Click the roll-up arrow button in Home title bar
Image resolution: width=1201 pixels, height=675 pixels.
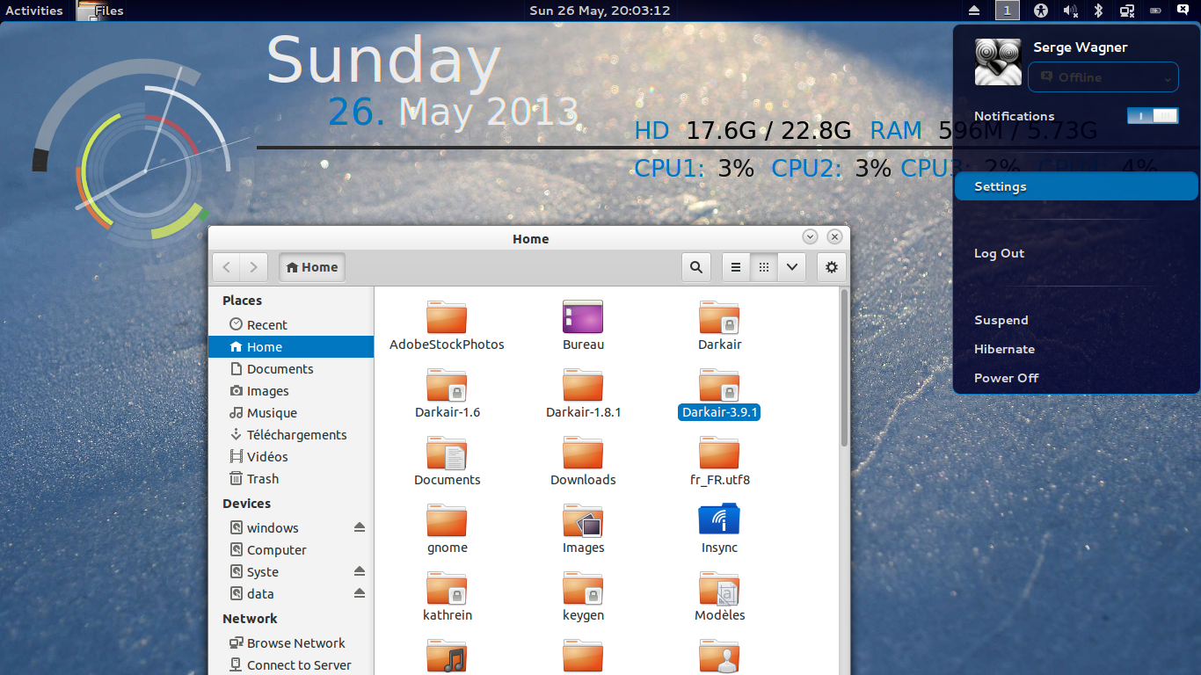click(x=811, y=237)
